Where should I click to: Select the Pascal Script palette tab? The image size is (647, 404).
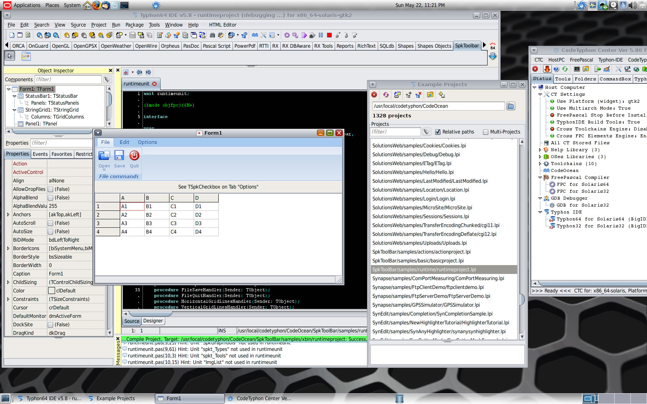point(216,46)
